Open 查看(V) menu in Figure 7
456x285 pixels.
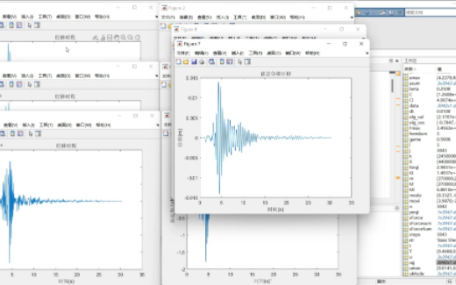pyautogui.click(x=220, y=53)
